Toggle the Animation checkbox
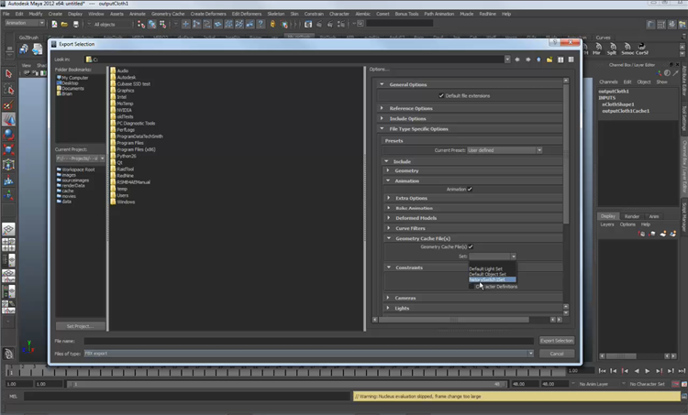The width and height of the screenshot is (688, 415). [x=470, y=190]
